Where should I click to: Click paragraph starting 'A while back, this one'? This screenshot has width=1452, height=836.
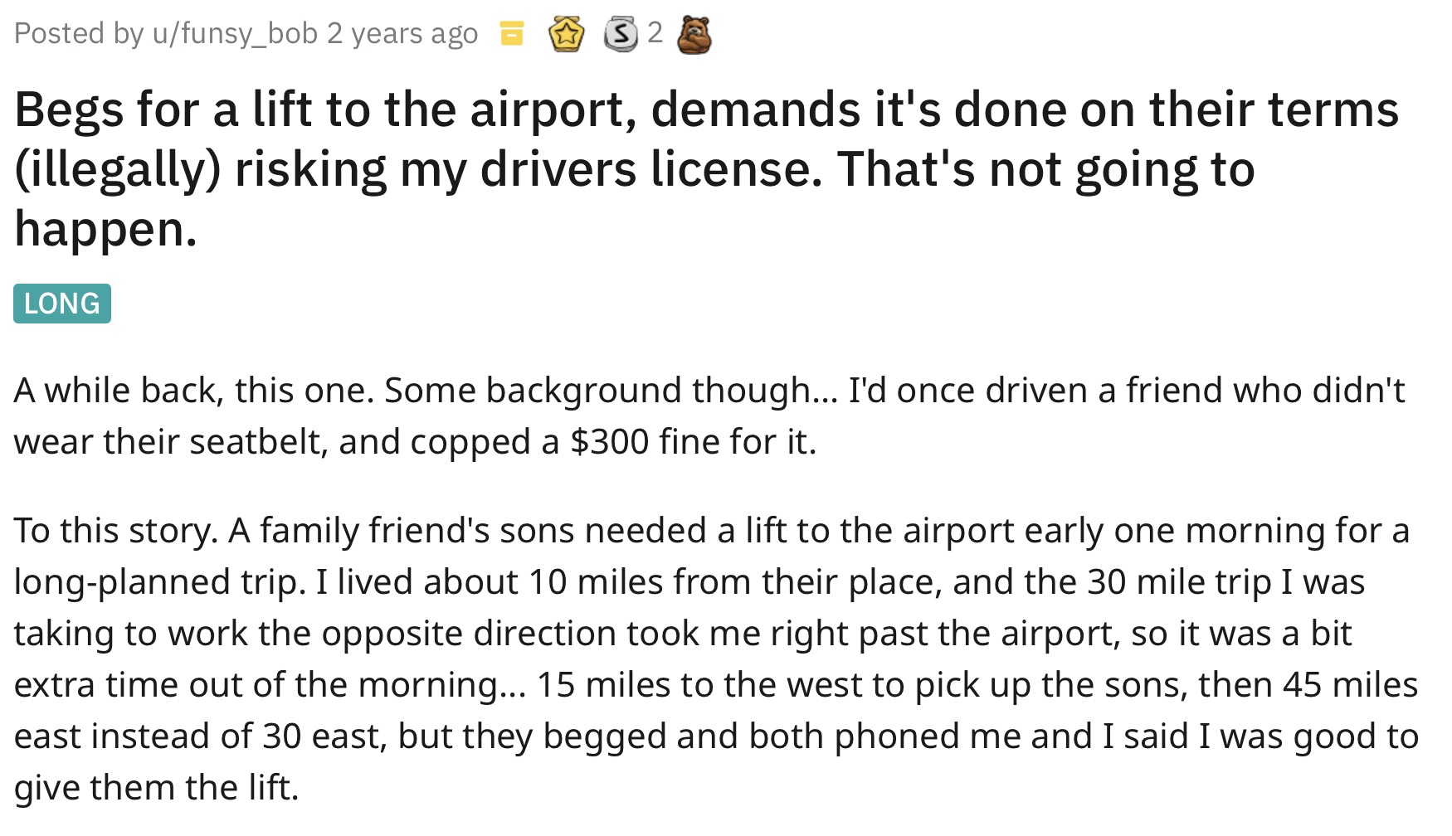pos(709,416)
